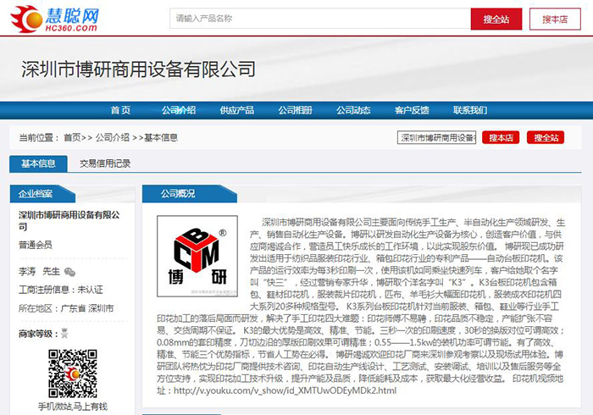
Task: Click the youku video URL in description
Action: [285, 390]
